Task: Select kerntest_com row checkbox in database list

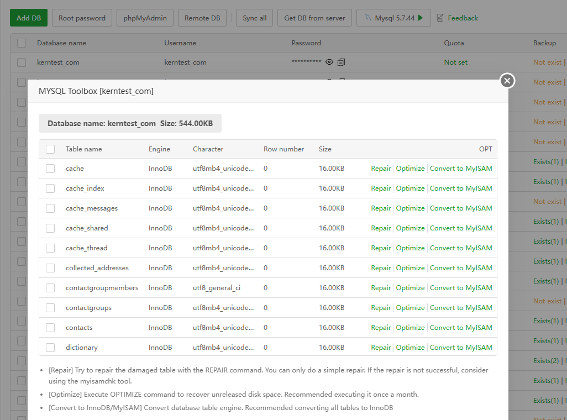Action: click(22, 62)
